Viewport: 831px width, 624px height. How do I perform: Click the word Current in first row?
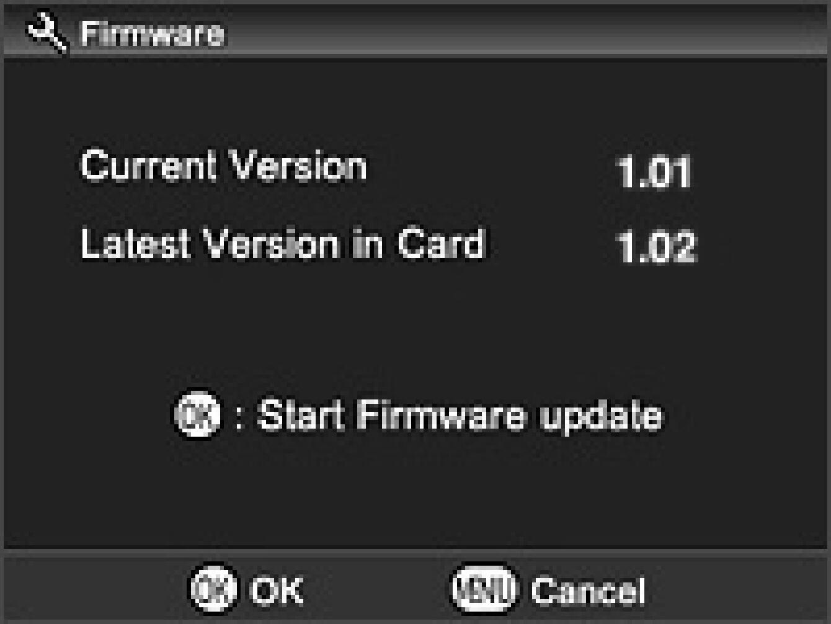[147, 166]
